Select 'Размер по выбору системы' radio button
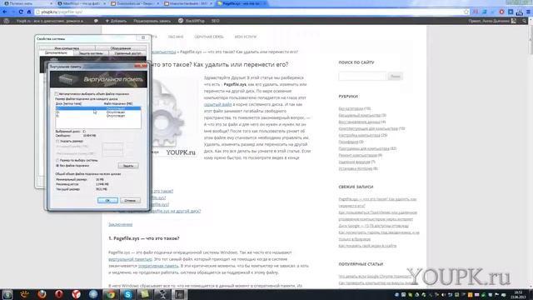533x300 pixels. [57, 160]
